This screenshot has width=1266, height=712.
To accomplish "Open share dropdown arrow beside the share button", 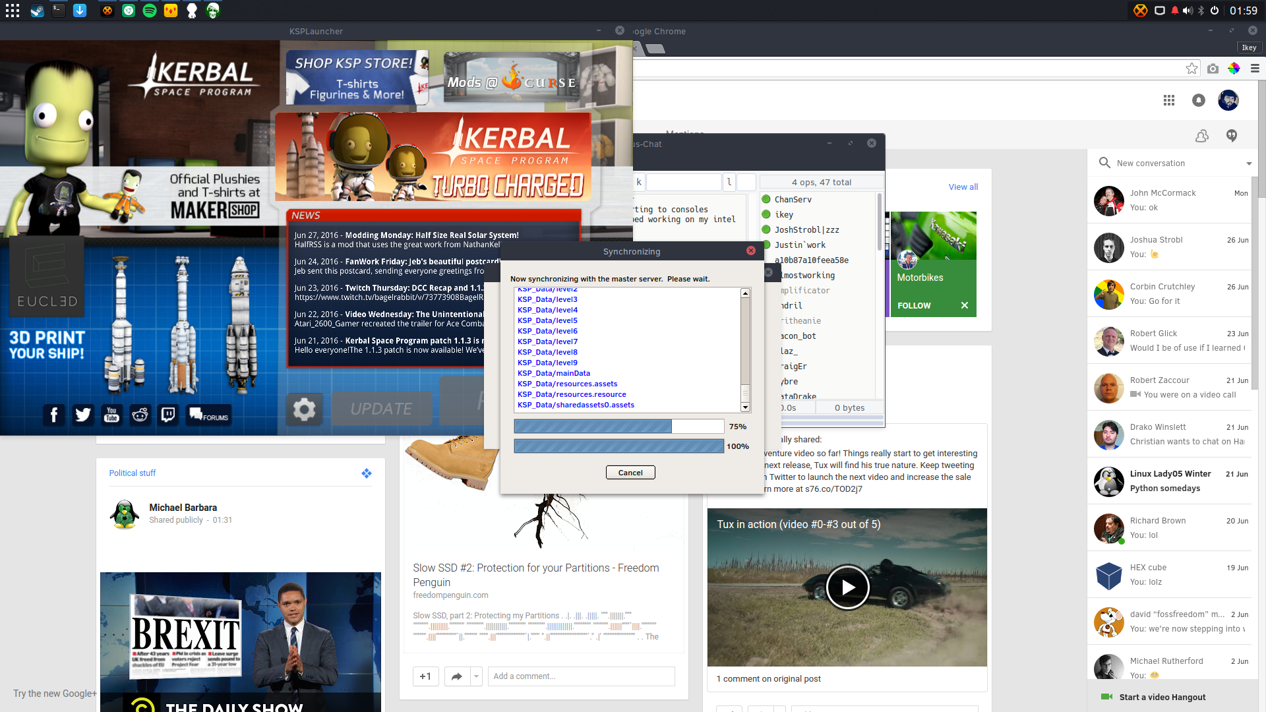I will point(476,676).
